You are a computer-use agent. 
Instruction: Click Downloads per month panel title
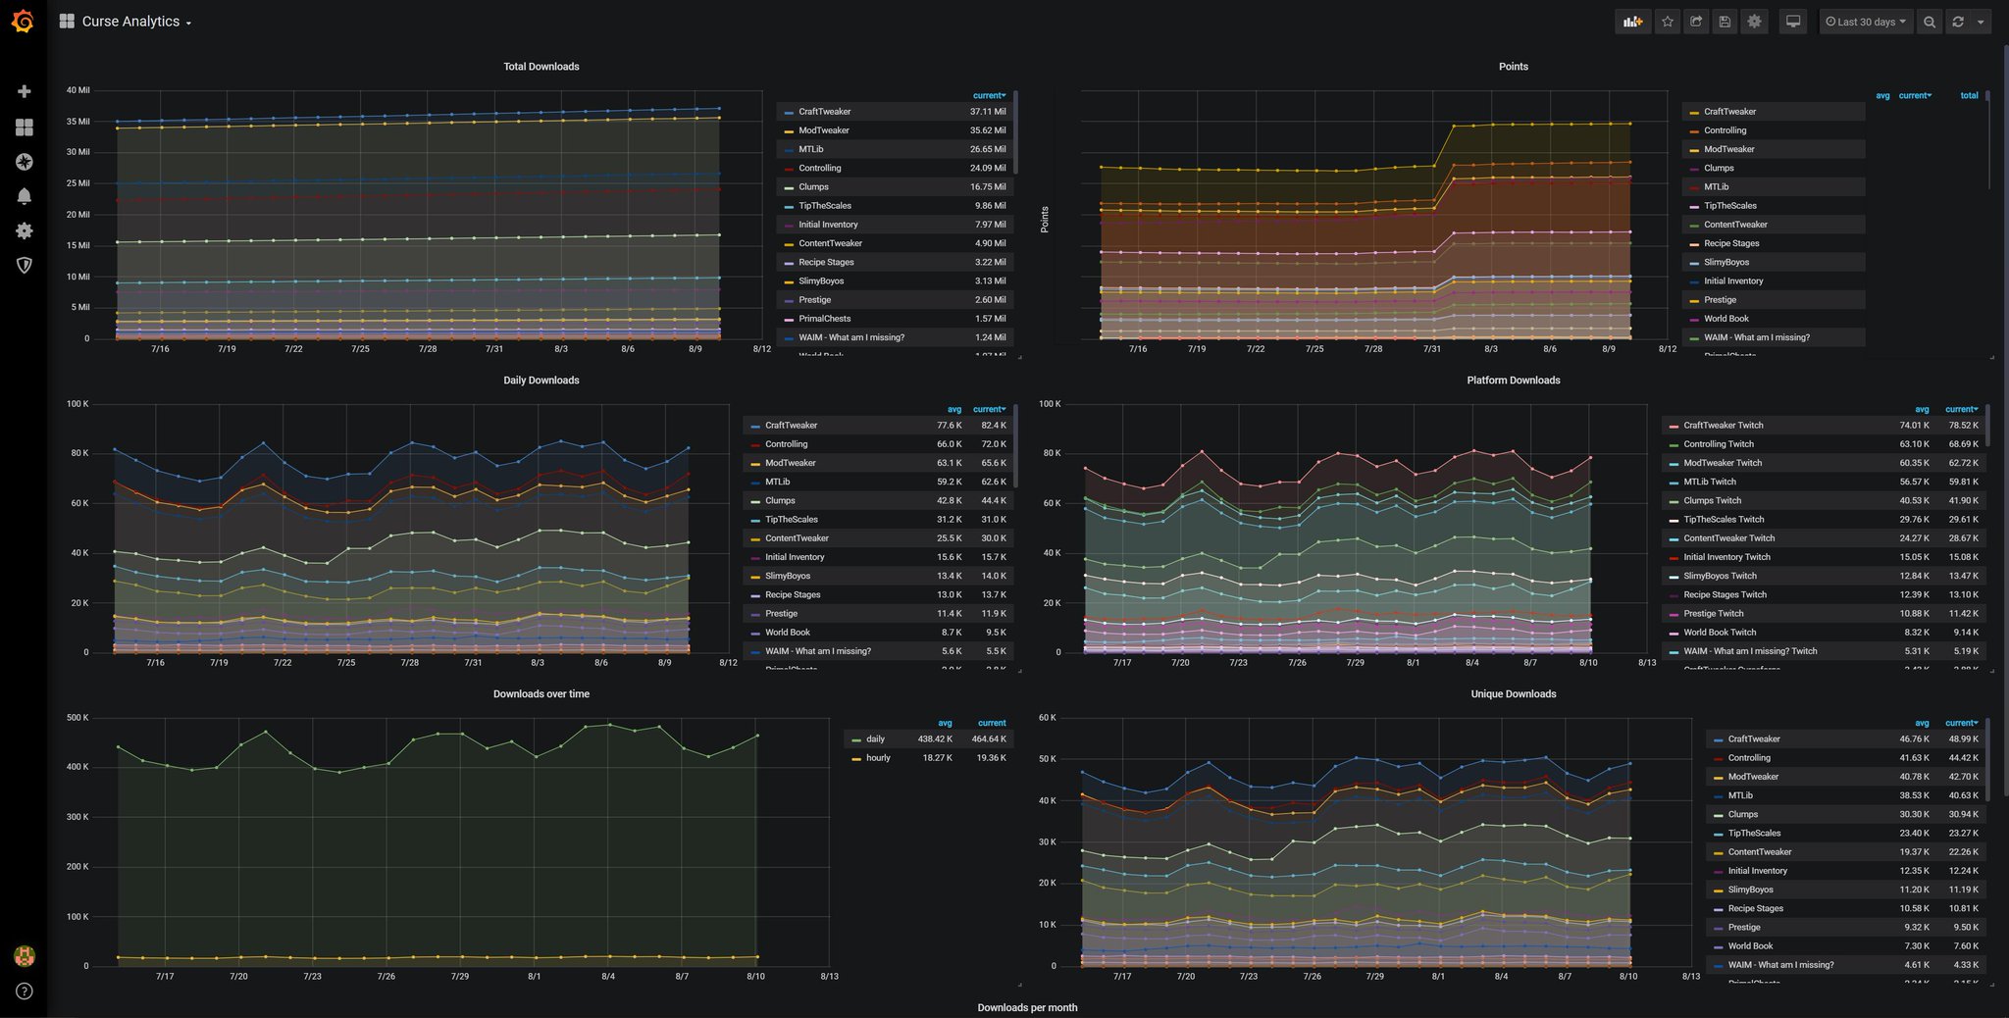click(x=1027, y=1007)
